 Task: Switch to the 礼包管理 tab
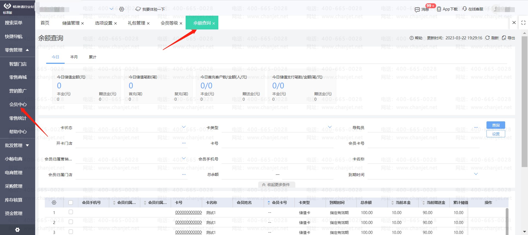click(x=136, y=23)
